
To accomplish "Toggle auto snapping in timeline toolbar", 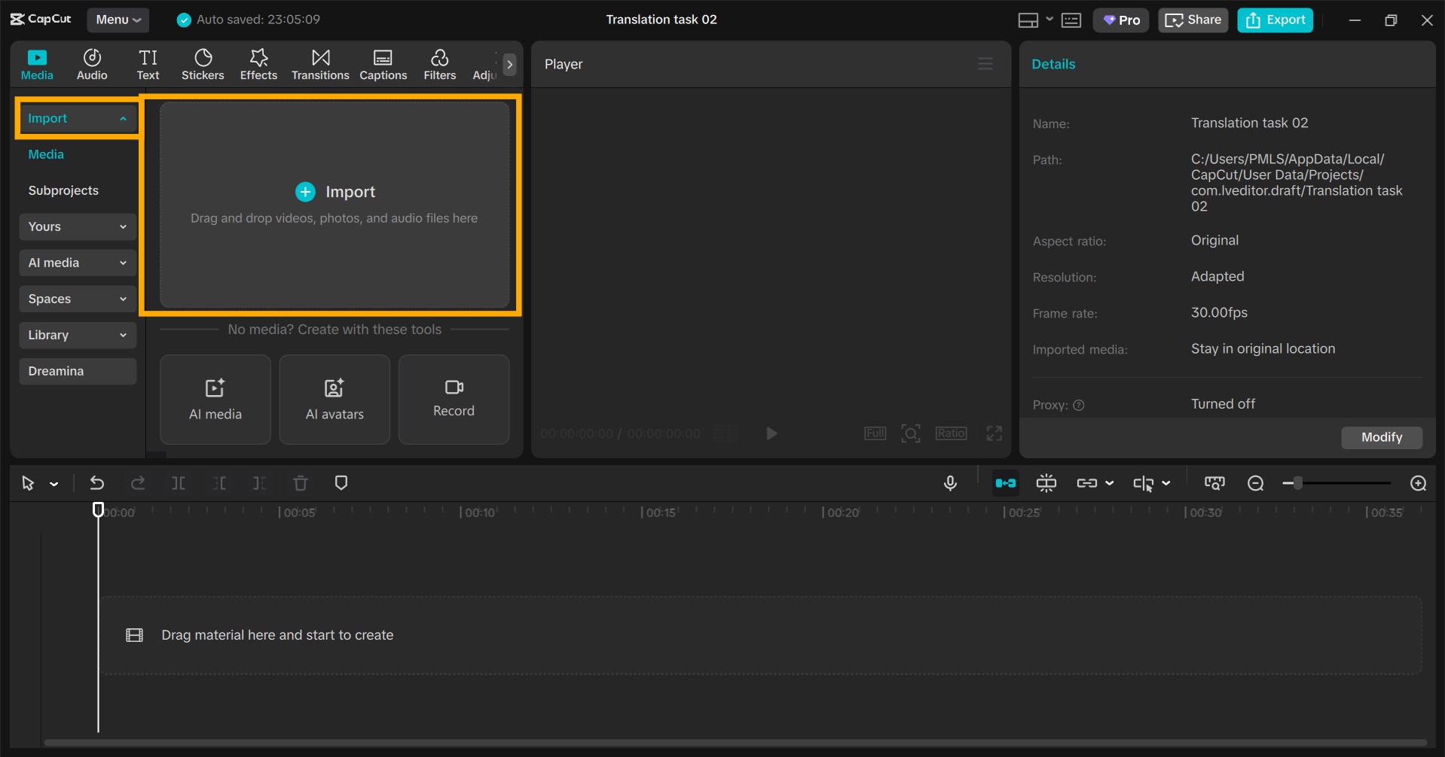I will point(1046,483).
